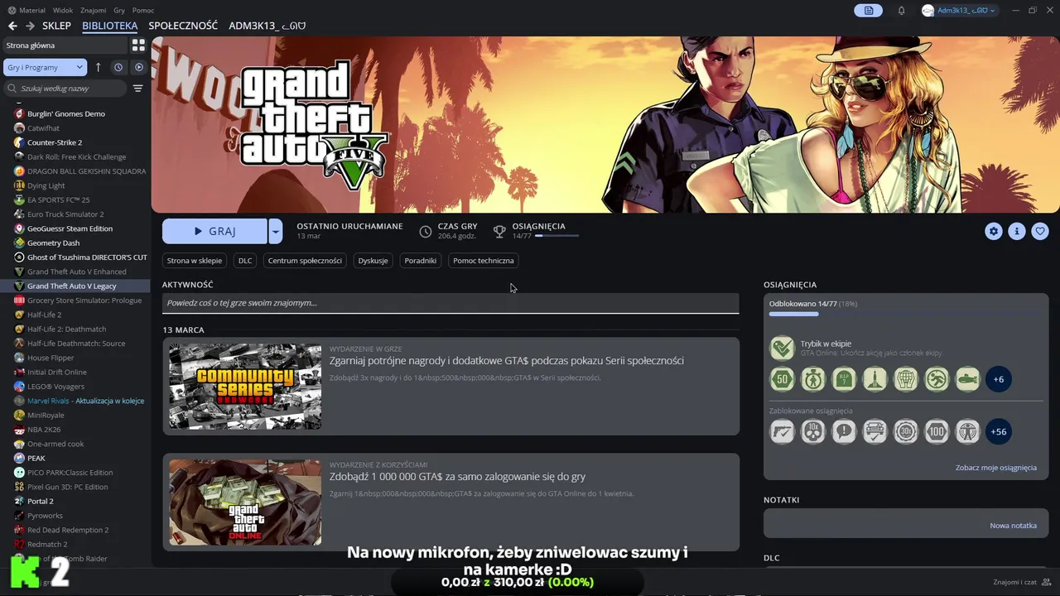Viewport: 1060px width, 596px height.
Task: Open the ADM3K13 profile tab
Action: pos(267,26)
